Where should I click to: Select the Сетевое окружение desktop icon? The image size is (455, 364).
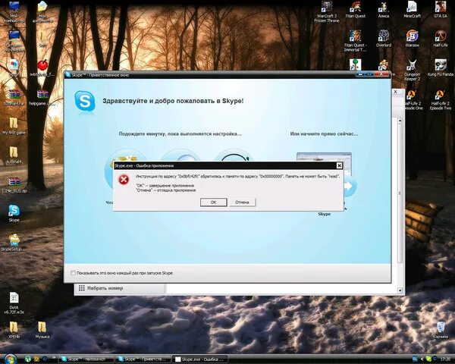coord(14,41)
